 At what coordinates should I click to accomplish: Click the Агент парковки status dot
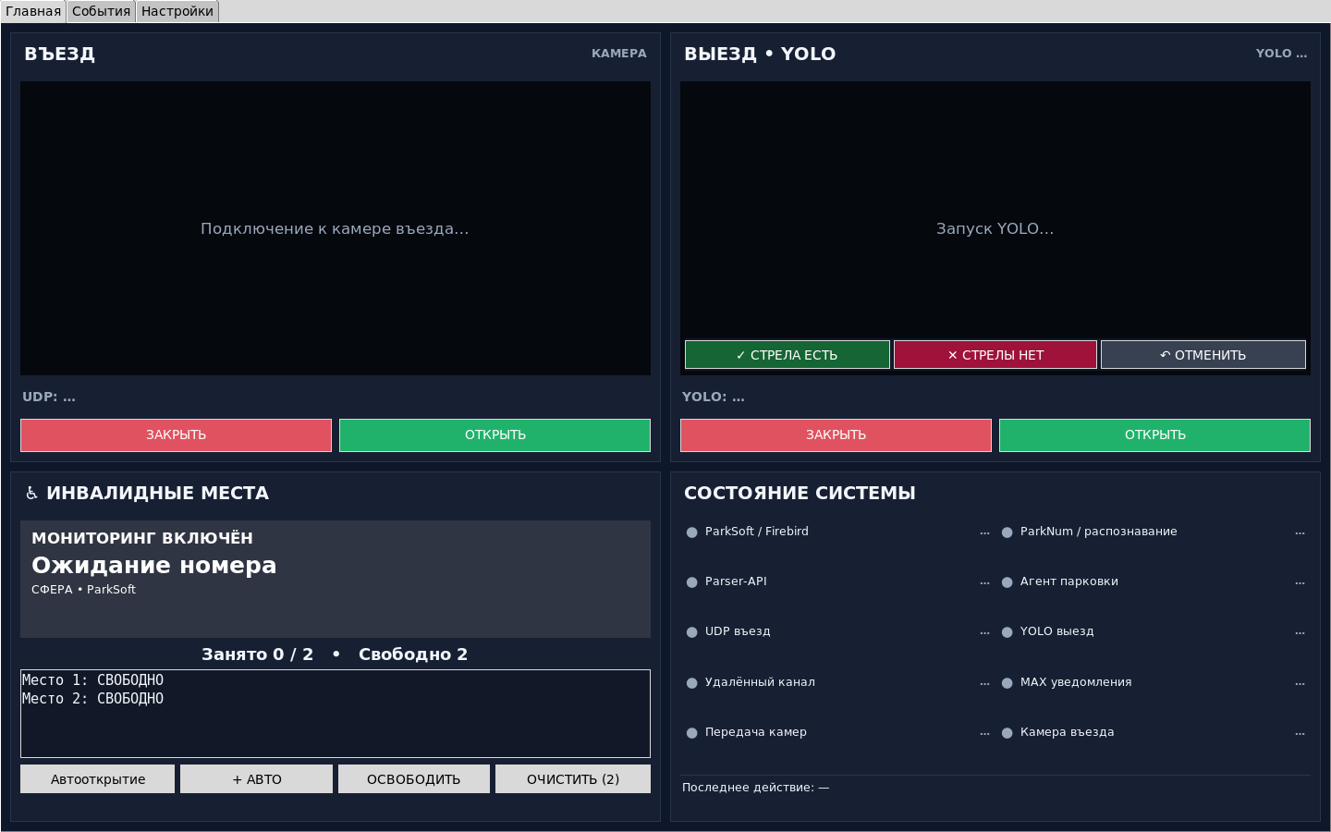(x=1007, y=582)
